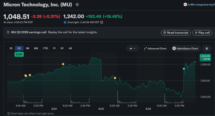Screen dimensions: 215x116
Task: Click the 1,048.51 closing price
Action: coord(16,17)
